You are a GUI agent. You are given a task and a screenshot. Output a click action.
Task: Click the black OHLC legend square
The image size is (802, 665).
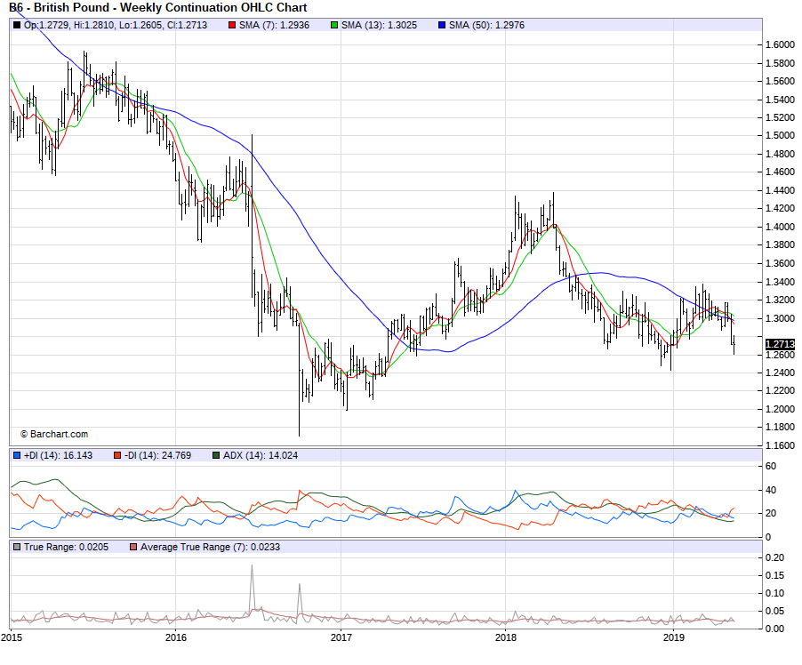17,25
